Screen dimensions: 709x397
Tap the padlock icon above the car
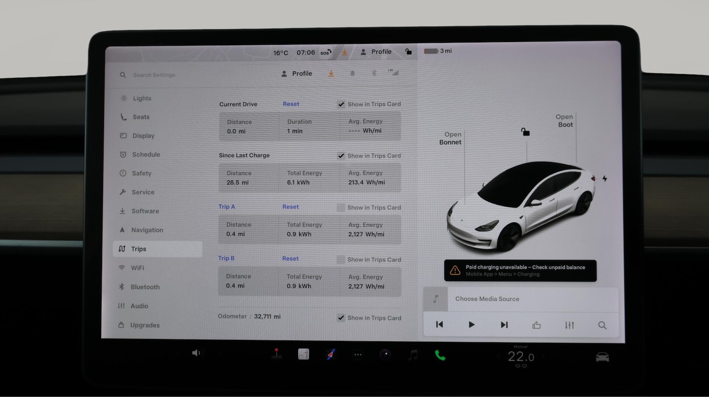(525, 132)
